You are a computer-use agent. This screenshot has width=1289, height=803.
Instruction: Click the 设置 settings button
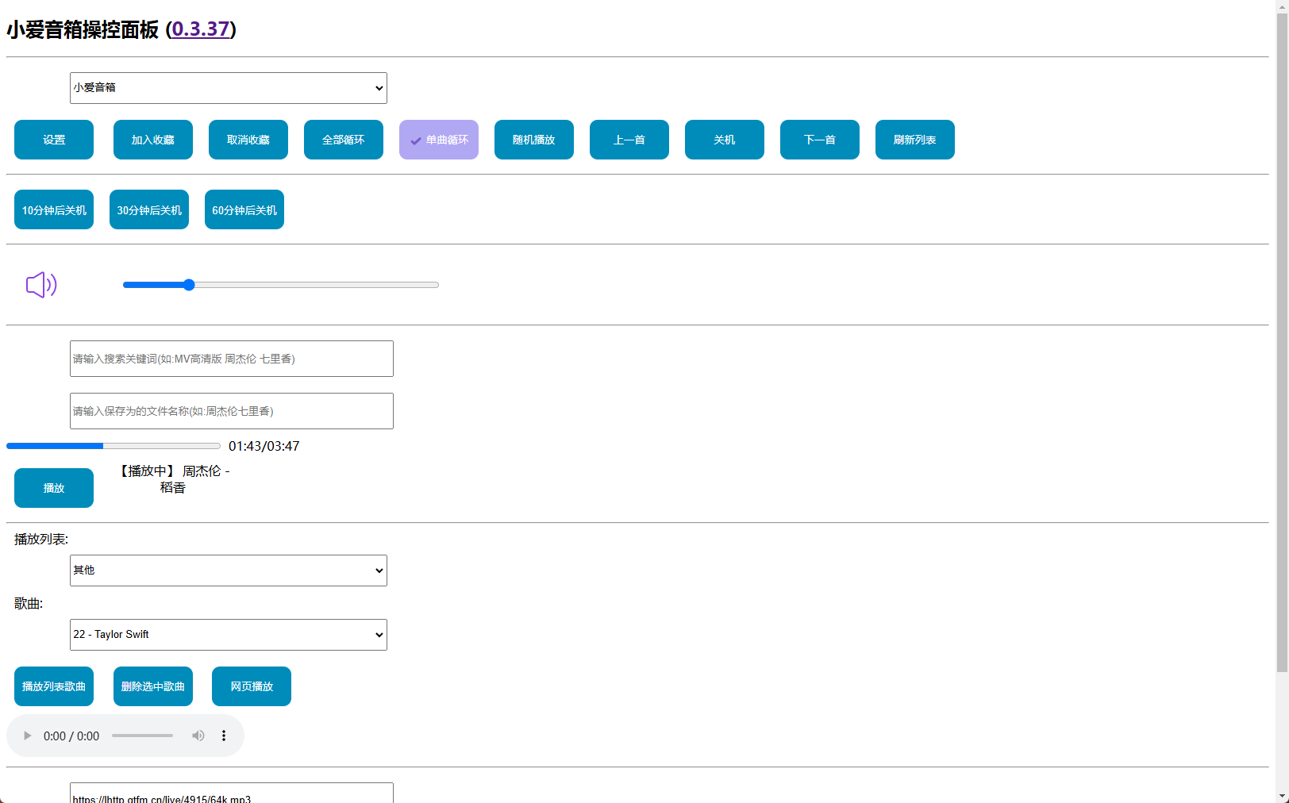tap(54, 140)
